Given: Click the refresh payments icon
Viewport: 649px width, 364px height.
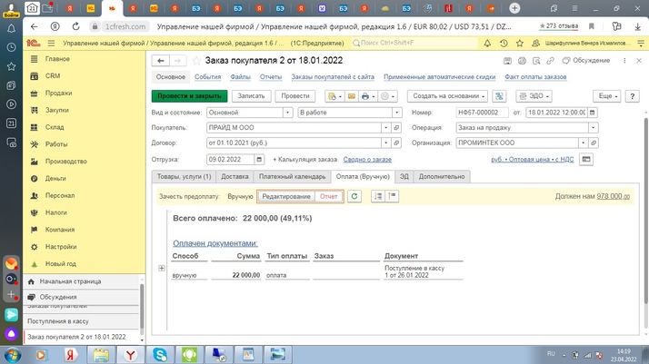Looking at the screenshot, I should tap(354, 196).
